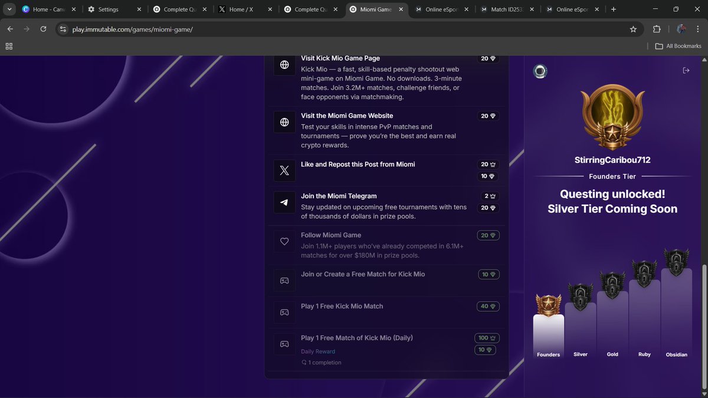The height and width of the screenshot is (398, 708).
Task: Open the tab search dropdown arrow
Action: click(x=9, y=9)
